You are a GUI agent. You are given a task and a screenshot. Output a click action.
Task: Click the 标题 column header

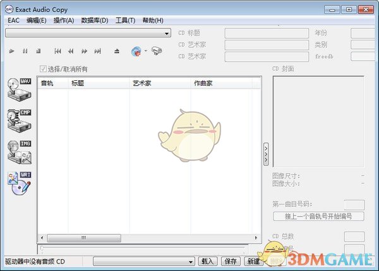pyautogui.click(x=99, y=83)
